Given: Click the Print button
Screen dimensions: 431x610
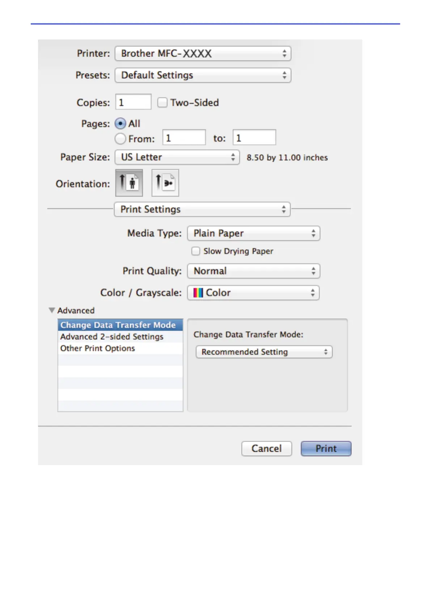Looking at the screenshot, I should click(326, 448).
